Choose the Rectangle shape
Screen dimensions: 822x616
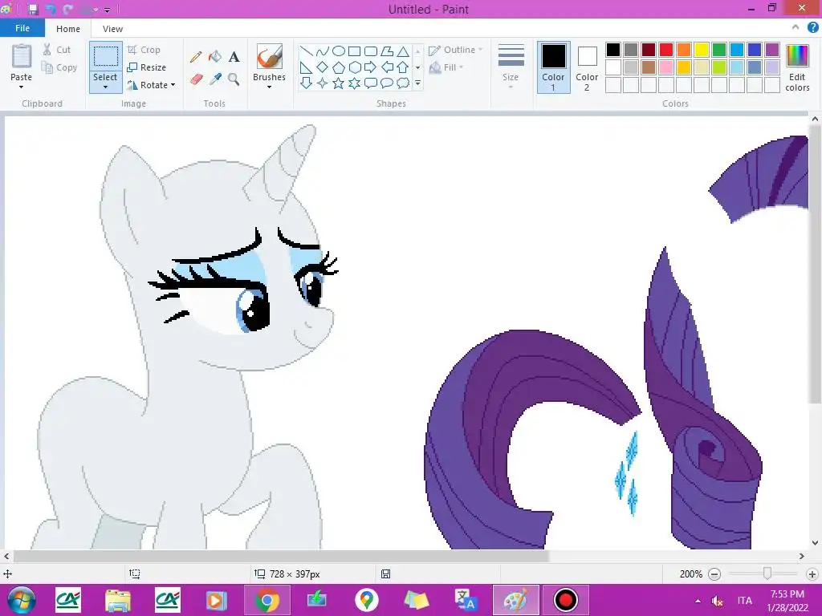[355, 51]
